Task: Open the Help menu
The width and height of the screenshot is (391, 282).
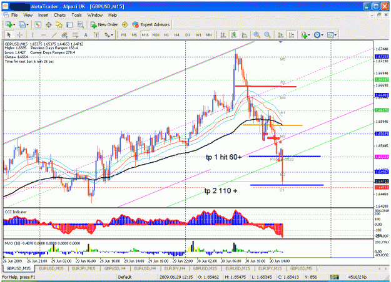Action: point(113,15)
